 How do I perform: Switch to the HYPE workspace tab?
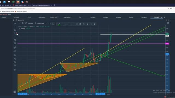click(x=29, y=17)
